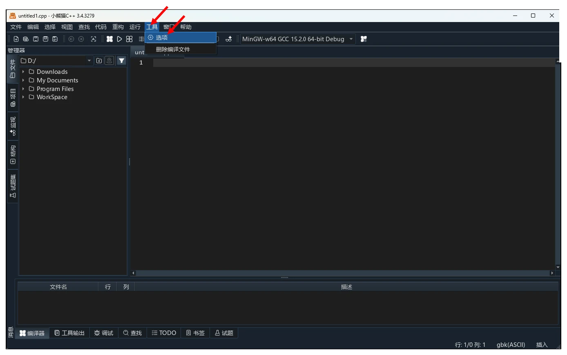Run the program with the play icon
Image resolution: width=567 pixels, height=355 pixels.
(119, 39)
